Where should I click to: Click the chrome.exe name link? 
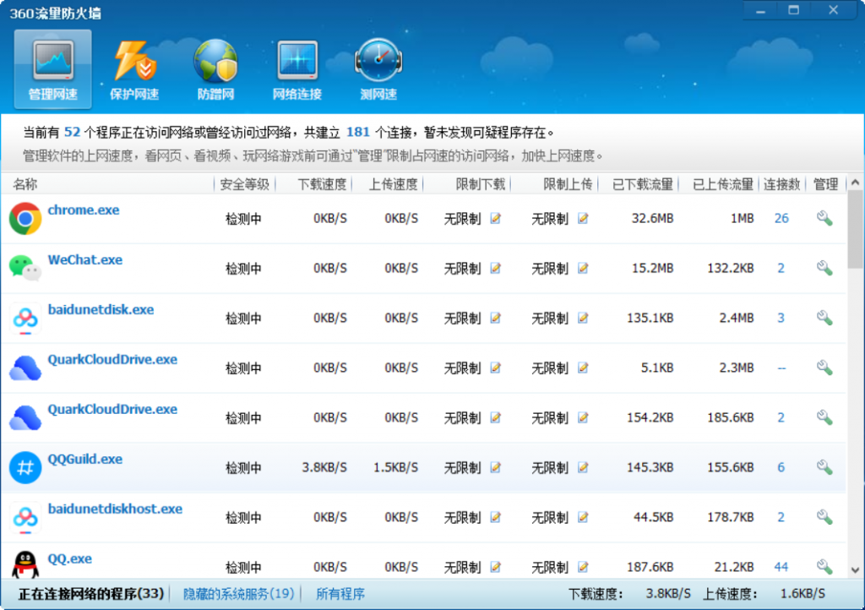click(x=83, y=210)
